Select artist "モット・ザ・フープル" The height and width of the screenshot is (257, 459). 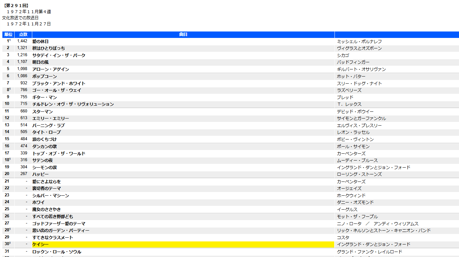pos(357,217)
